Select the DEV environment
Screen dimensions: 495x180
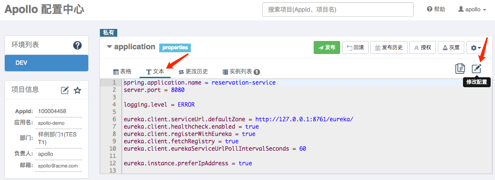pos(47,63)
